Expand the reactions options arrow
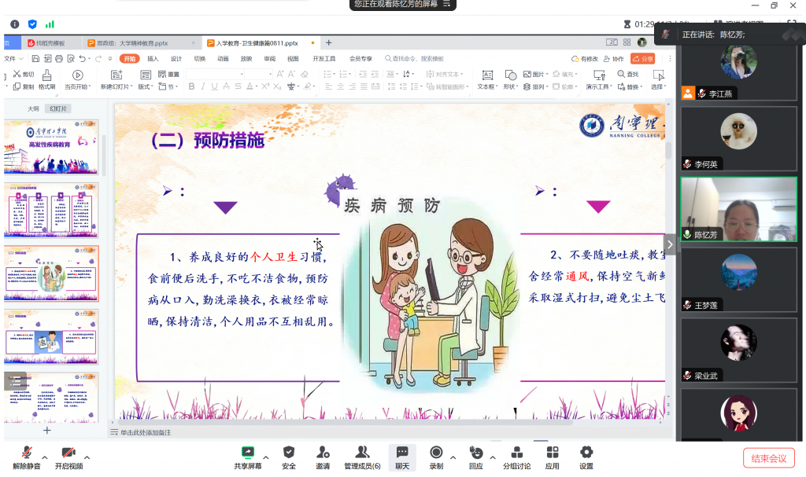The width and height of the screenshot is (806, 477). [x=493, y=457]
